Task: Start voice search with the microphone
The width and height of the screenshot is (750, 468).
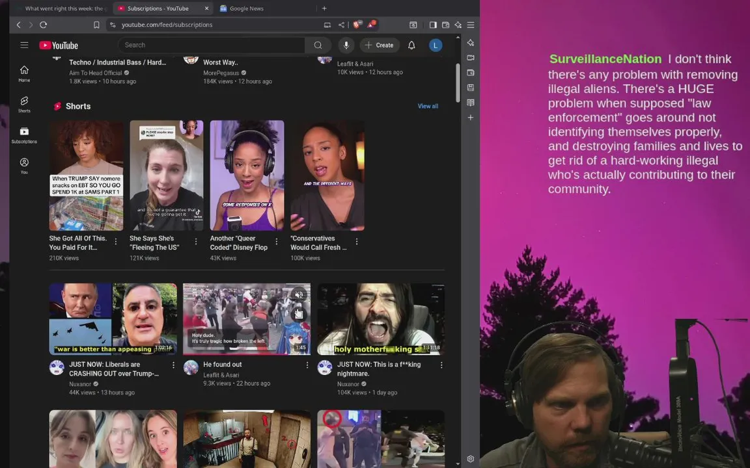Action: pyautogui.click(x=346, y=45)
